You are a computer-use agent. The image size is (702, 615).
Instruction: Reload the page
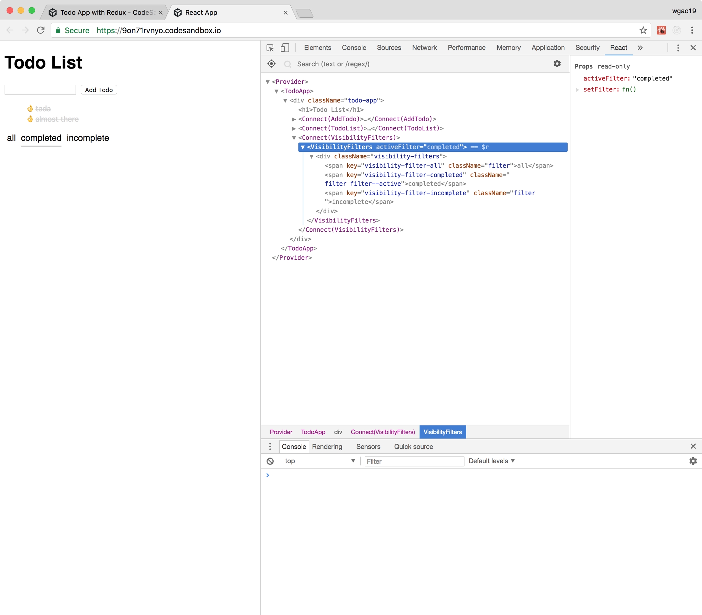point(41,30)
